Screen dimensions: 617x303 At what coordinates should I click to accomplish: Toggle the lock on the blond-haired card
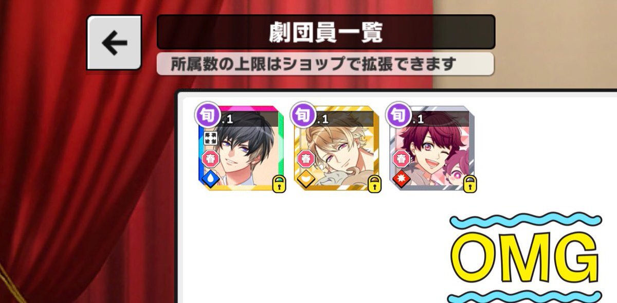(374, 183)
